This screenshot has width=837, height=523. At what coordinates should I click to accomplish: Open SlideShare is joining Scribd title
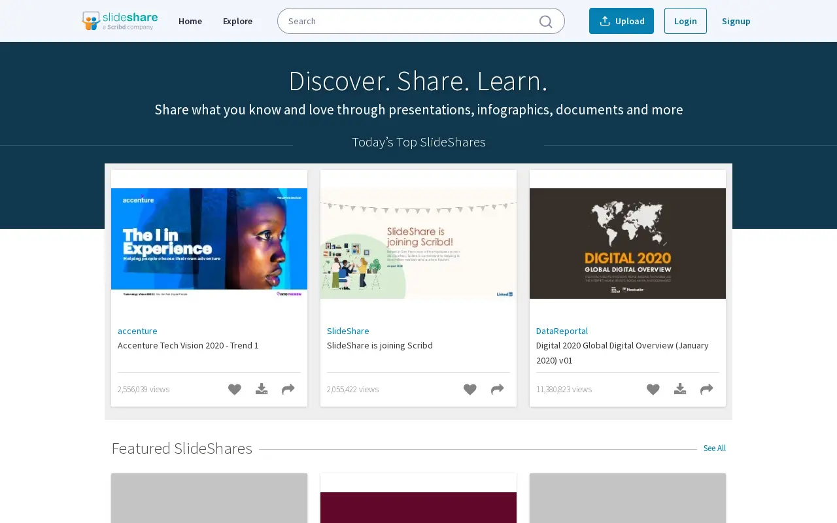[x=380, y=345]
